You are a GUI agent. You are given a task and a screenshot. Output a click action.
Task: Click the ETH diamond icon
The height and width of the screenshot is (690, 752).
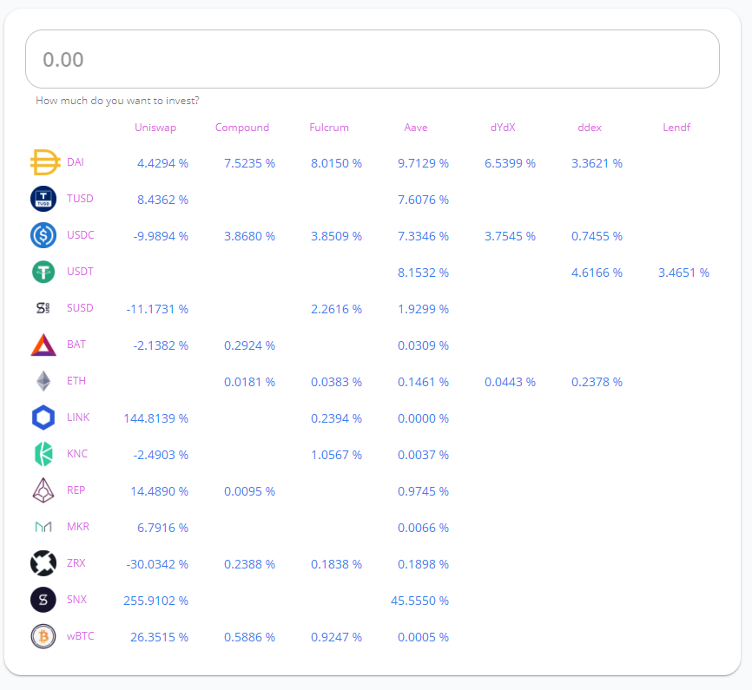pyautogui.click(x=43, y=381)
